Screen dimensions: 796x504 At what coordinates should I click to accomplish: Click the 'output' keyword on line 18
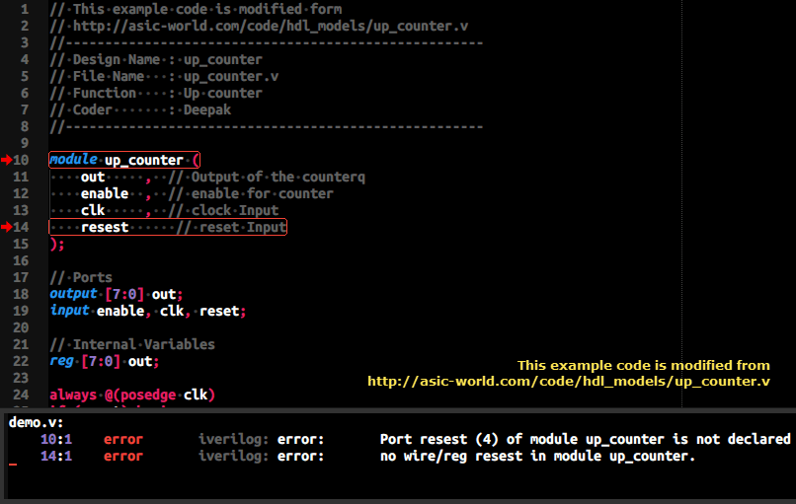click(74, 294)
